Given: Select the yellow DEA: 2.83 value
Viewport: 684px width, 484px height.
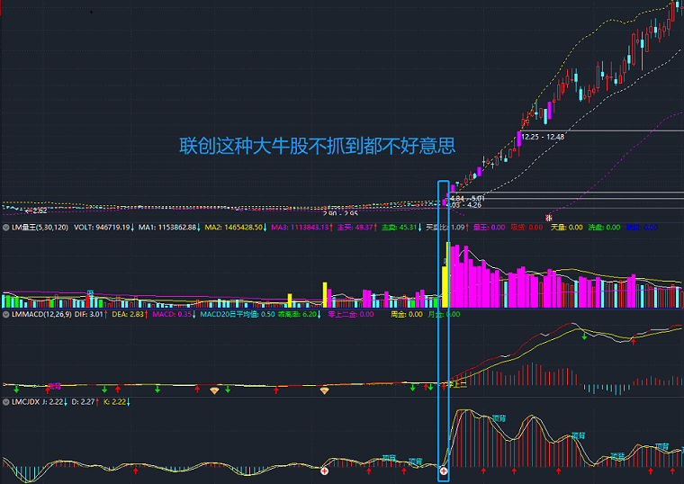Looking at the screenshot, I should pyautogui.click(x=130, y=314).
